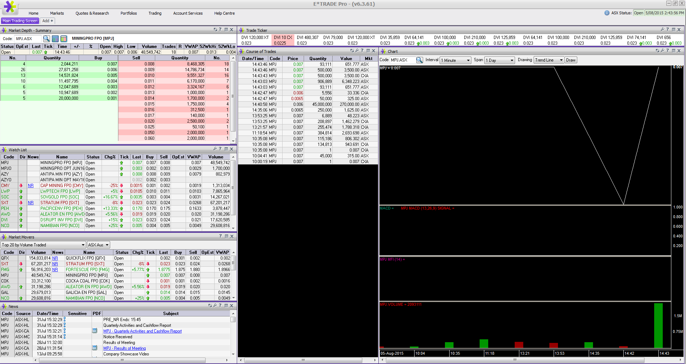Viewport: 686px width, 364px height.
Task: Open the ASX Aus market dropdown
Action: [x=99, y=245]
